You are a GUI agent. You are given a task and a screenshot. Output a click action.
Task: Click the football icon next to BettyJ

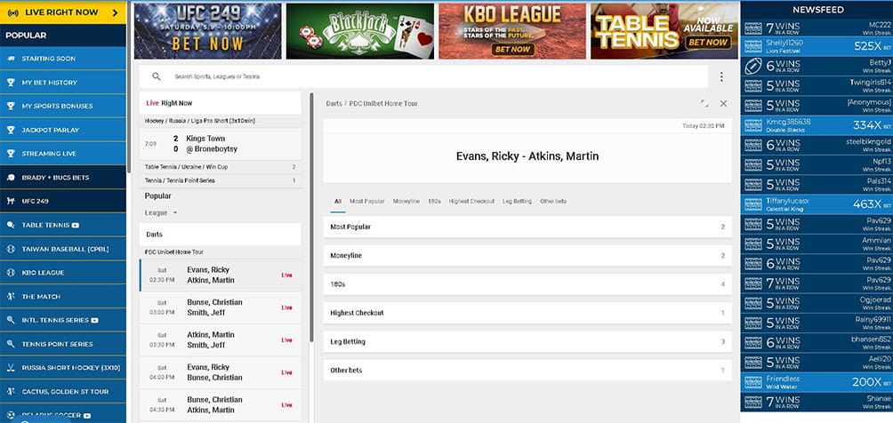pyautogui.click(x=753, y=66)
